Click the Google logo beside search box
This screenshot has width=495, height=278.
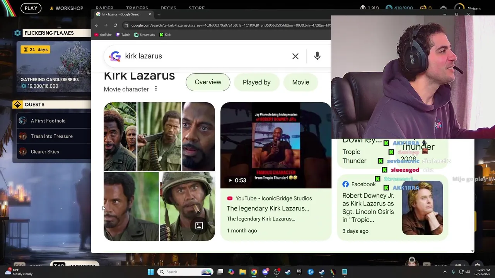[114, 56]
